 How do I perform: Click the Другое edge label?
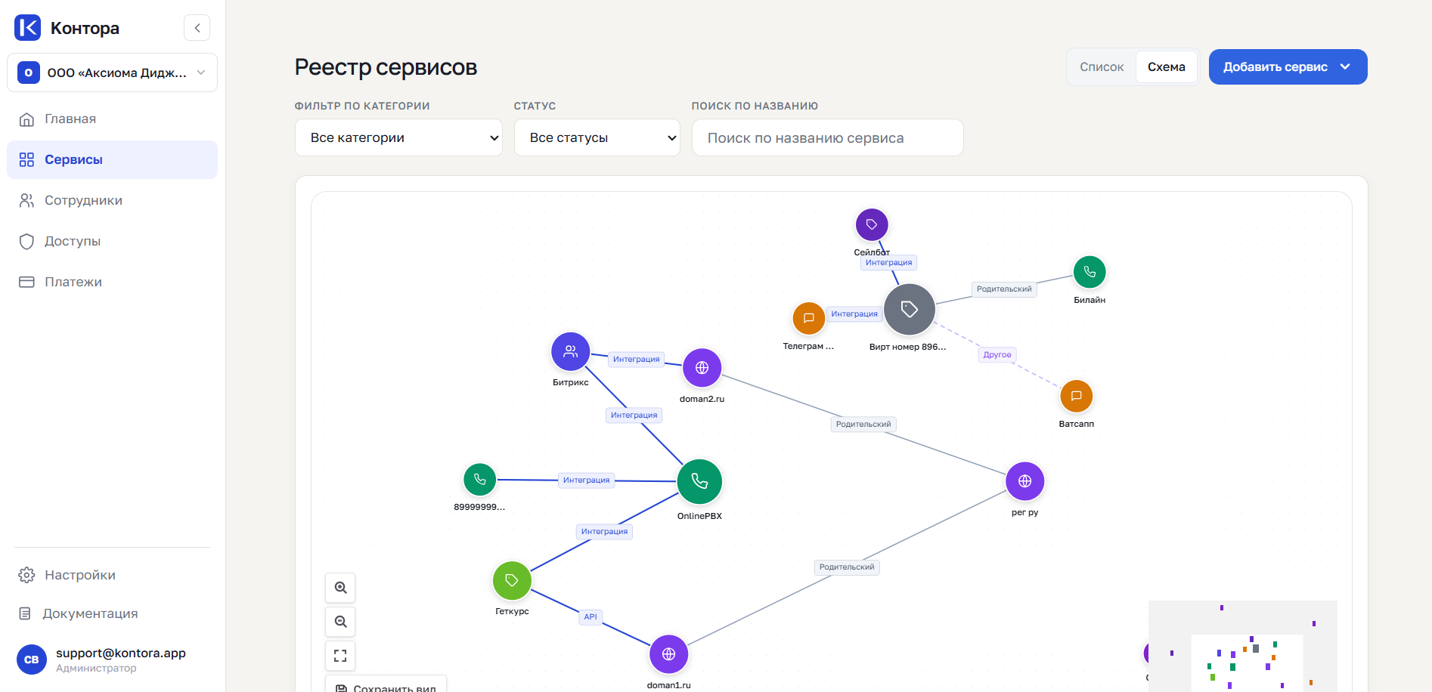[997, 354]
